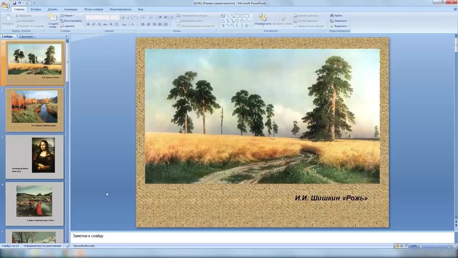Viewport: 458px width, 258px height.
Task: Select the oval shape in shapes gallery
Action: [242, 16]
